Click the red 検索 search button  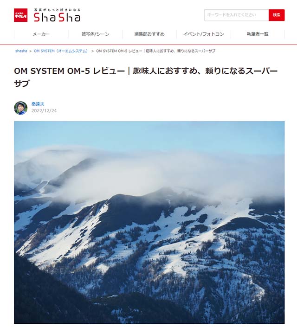pyautogui.click(x=277, y=15)
